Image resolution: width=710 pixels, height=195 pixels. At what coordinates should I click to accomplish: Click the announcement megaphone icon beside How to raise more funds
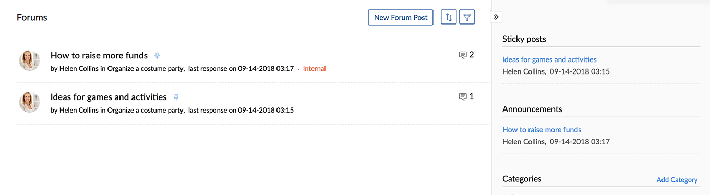[x=157, y=55]
